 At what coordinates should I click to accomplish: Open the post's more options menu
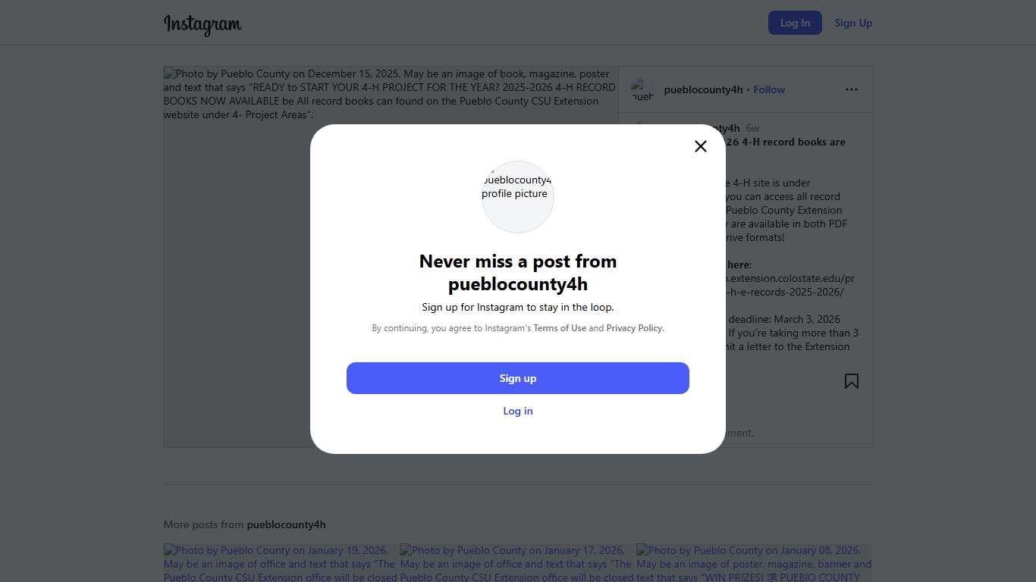(851, 89)
